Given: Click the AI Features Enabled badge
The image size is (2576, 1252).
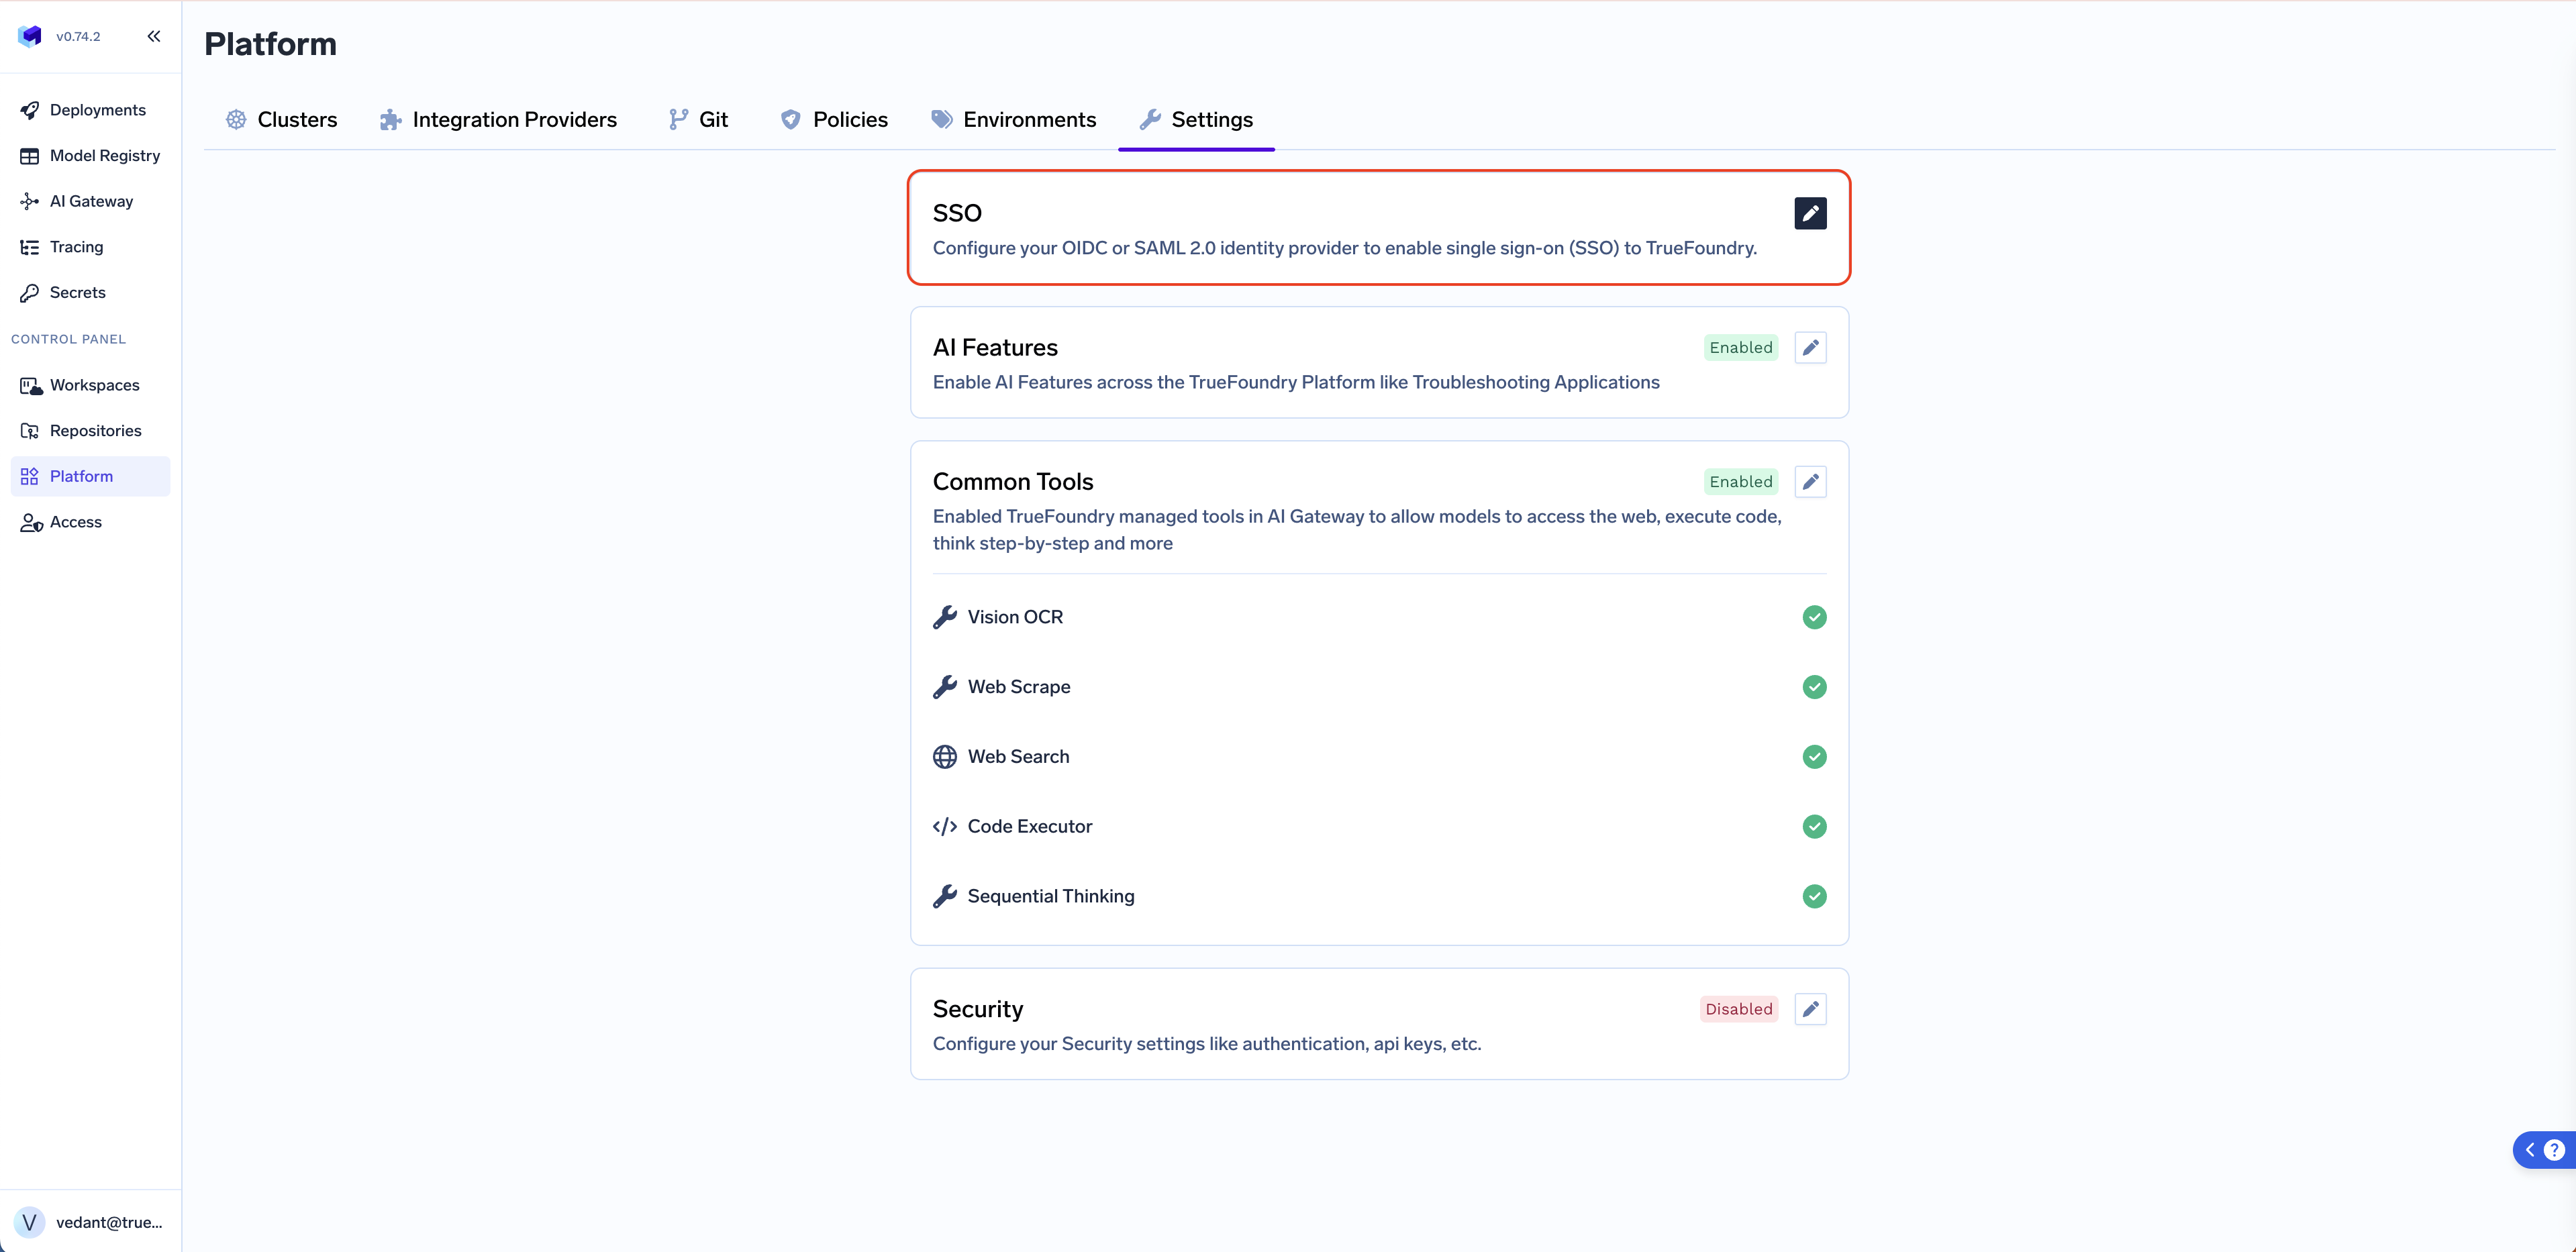Looking at the screenshot, I should coord(1741,348).
